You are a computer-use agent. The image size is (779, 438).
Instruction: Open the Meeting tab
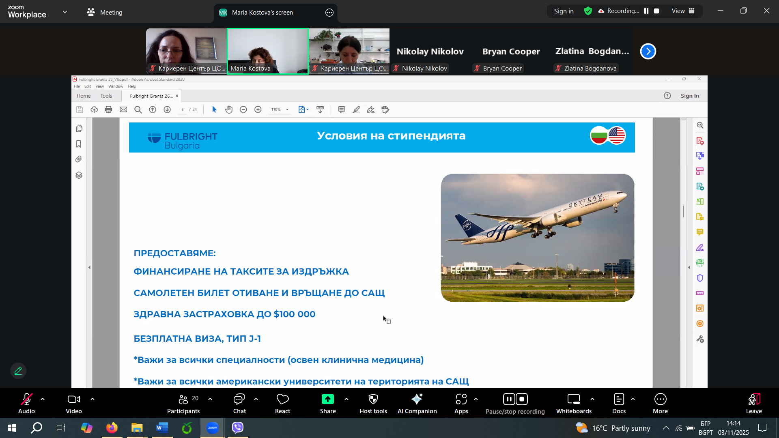[105, 12]
